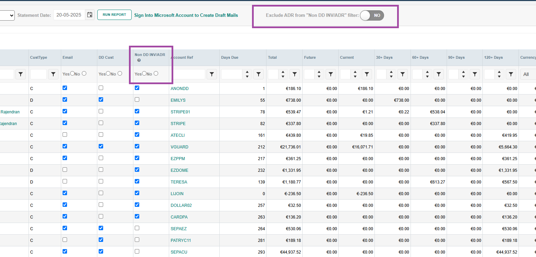This screenshot has height=257, width=536.
Task: Increase the Current filter value with up arrow
Action: point(355,72)
